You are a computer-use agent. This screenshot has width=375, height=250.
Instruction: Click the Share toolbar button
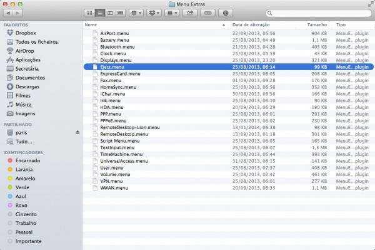(190, 13)
